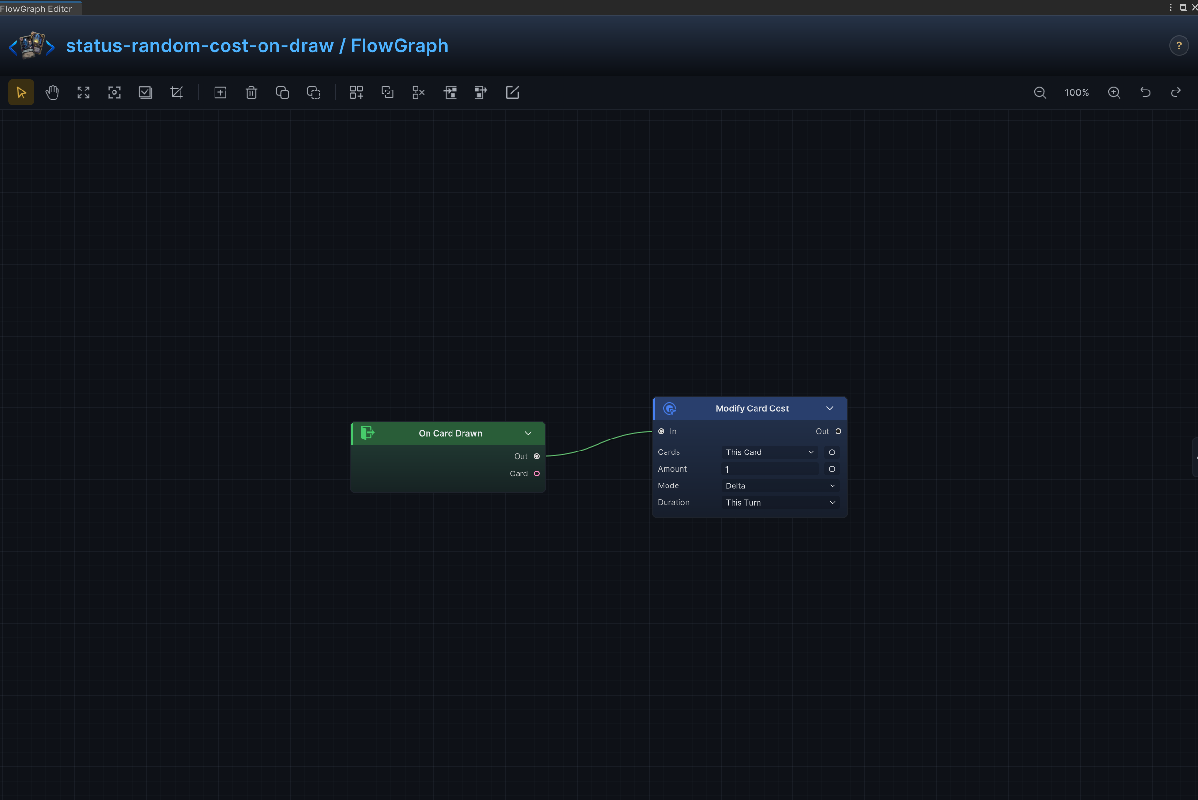Open the Mode dropdown showing Delta

click(780, 486)
